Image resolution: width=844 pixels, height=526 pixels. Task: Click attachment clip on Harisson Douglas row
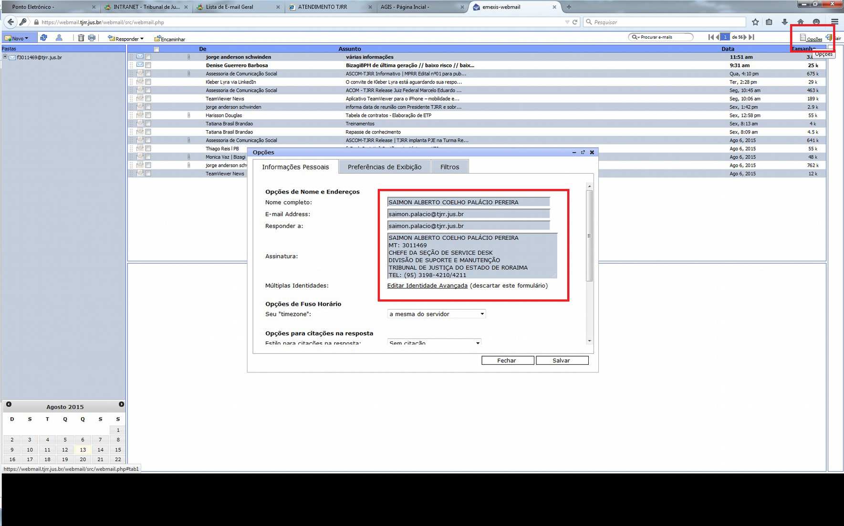click(189, 115)
